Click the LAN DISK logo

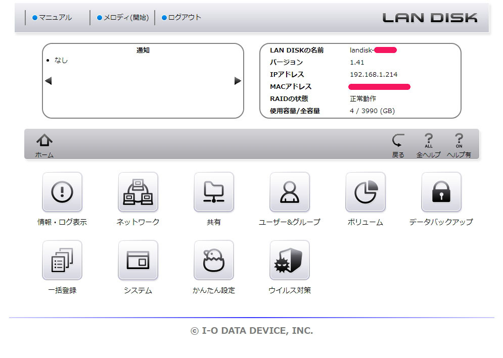tap(431, 17)
